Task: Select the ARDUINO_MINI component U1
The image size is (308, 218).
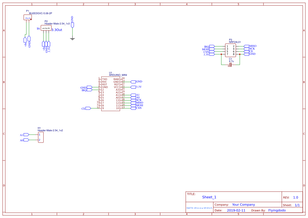Action: tap(111, 94)
